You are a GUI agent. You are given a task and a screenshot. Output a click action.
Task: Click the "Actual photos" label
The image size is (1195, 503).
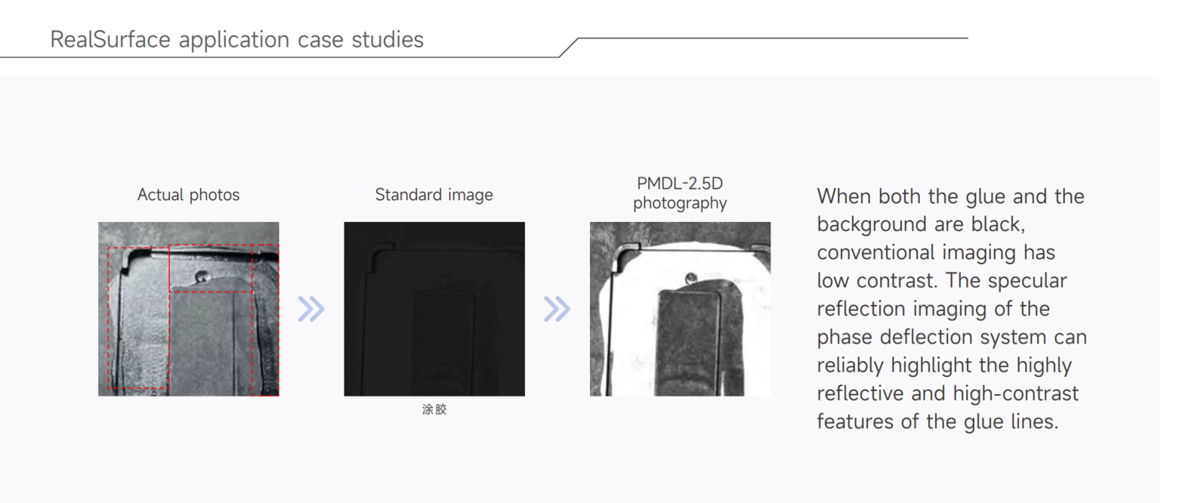(x=188, y=195)
